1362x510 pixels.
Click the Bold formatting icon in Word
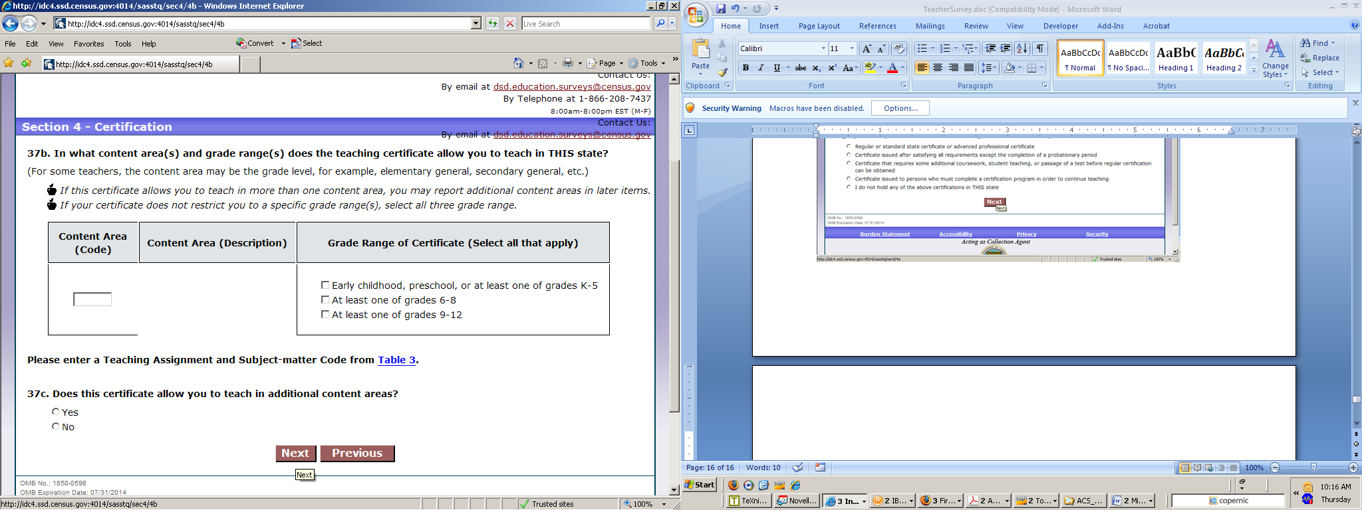click(x=746, y=68)
